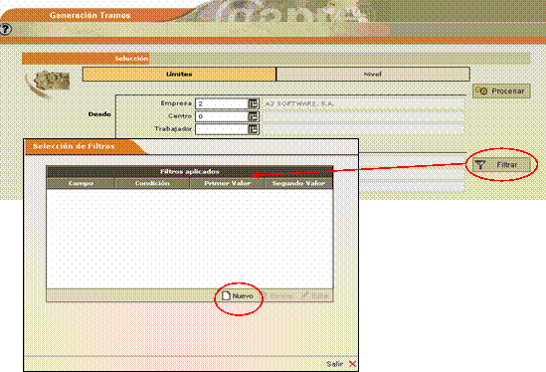The width and height of the screenshot is (546, 372).
Task: Click the Salir link
Action: pyautogui.click(x=334, y=364)
